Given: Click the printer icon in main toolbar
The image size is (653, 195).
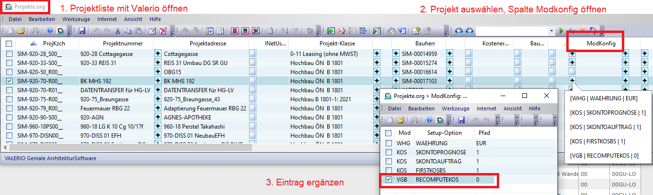Looking at the screenshot, I should (35, 31).
